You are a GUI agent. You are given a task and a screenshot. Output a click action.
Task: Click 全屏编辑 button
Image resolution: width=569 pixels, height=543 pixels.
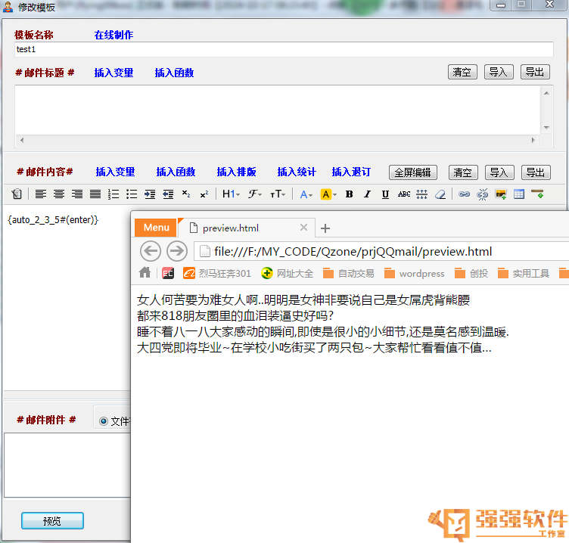pyautogui.click(x=413, y=172)
